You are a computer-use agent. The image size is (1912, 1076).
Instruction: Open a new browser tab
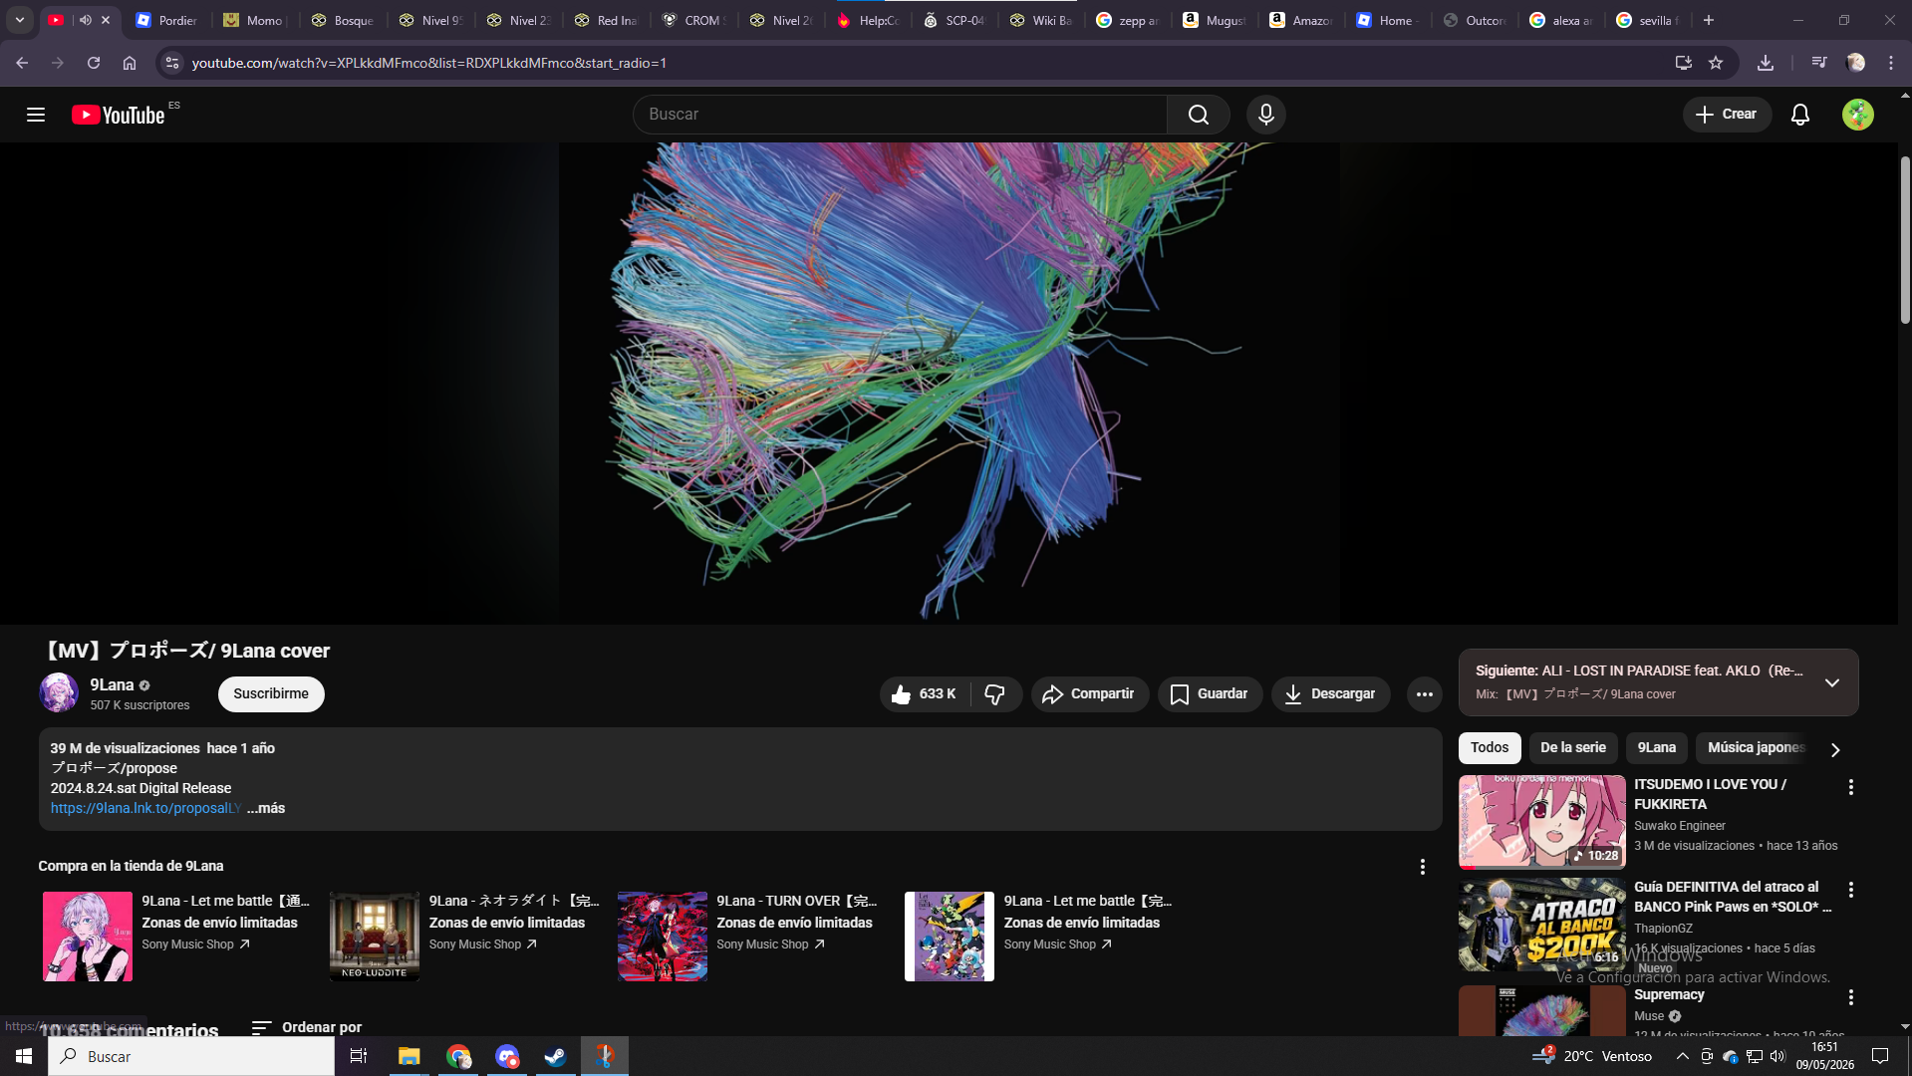click(x=1709, y=20)
